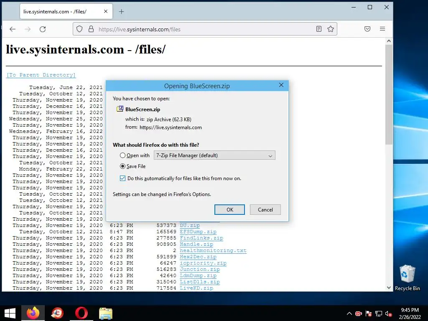This screenshot has width=428, height=321.
Task: Select the live.sysinternals.com - /files/ tab
Action: [x=66, y=11]
